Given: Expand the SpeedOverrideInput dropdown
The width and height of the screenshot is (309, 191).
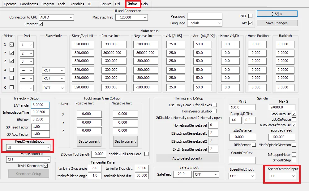Looking at the screenshot, I should (x=283, y=176).
